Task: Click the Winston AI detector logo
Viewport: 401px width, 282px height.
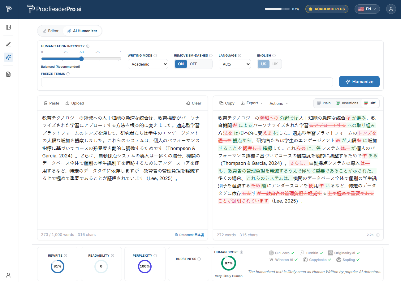Action: coord(271,260)
